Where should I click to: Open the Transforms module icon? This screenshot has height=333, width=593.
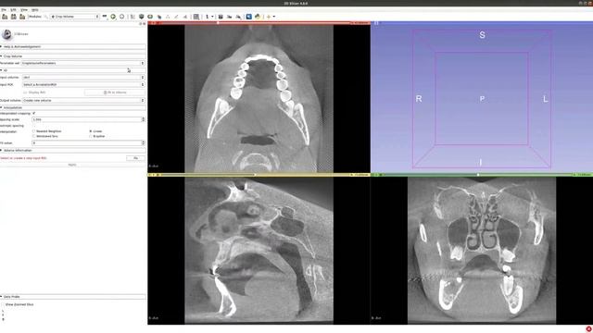[158, 17]
